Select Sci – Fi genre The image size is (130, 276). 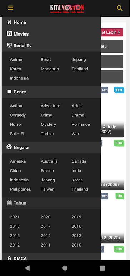[17, 134]
